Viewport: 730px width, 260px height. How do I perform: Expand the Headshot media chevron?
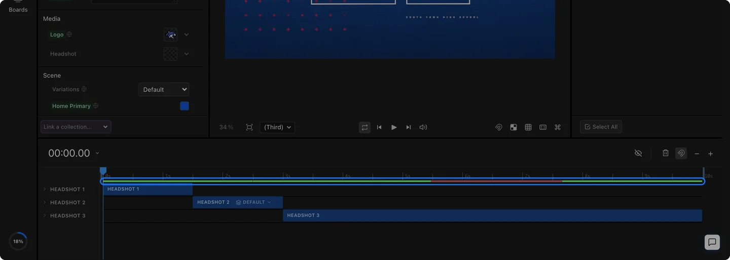(187, 54)
